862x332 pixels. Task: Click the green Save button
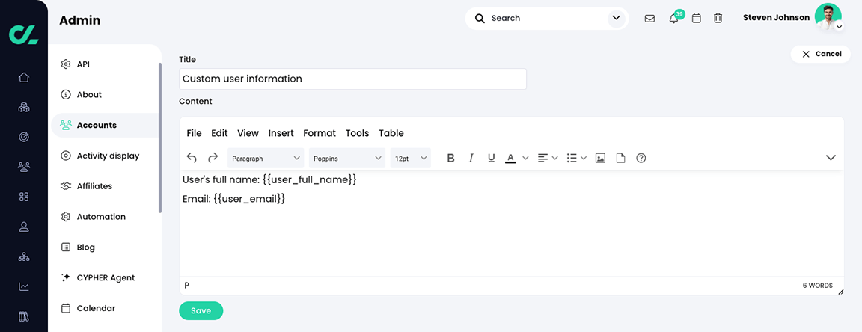tap(201, 310)
